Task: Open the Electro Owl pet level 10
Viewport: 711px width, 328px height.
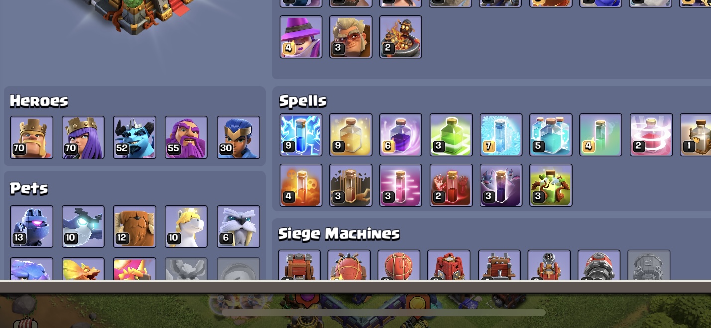Action: tap(83, 227)
